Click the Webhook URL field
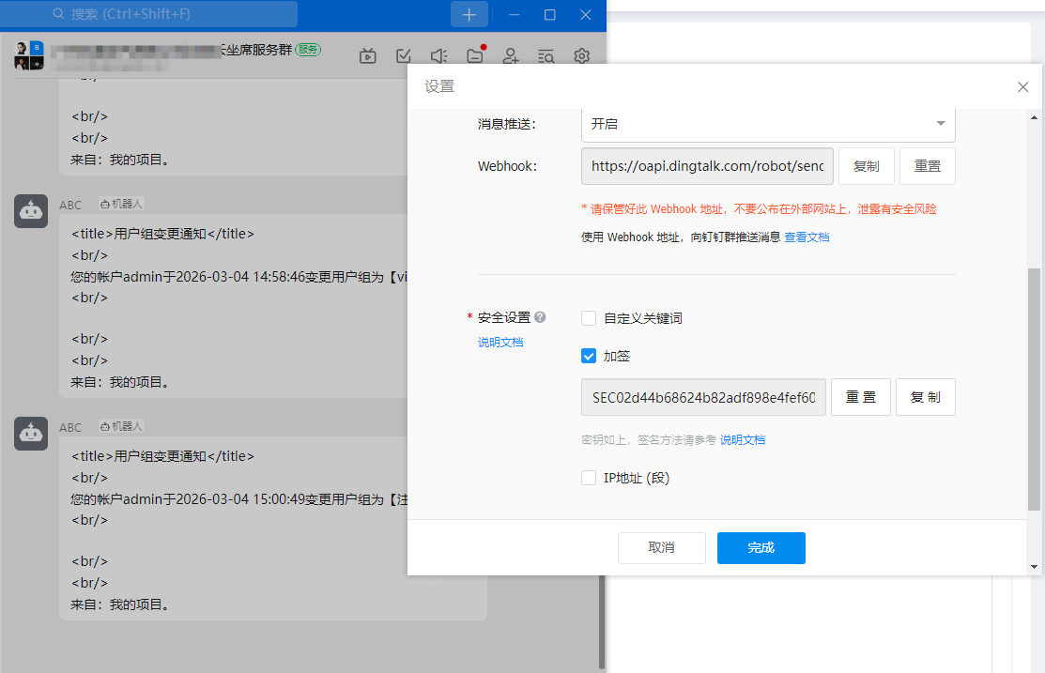Viewport: 1045px width, 673px height. pyautogui.click(x=707, y=166)
